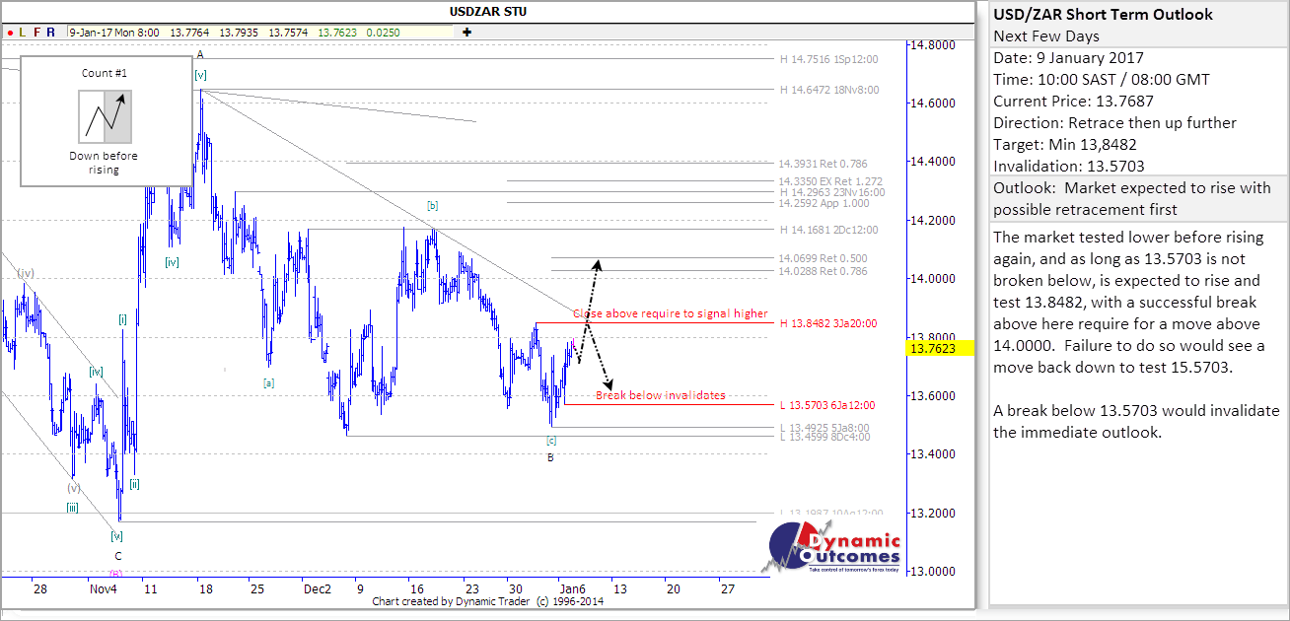This screenshot has width=1290, height=621.
Task: Click the black plus crosshair icon
Action: (466, 32)
